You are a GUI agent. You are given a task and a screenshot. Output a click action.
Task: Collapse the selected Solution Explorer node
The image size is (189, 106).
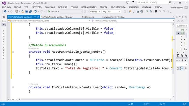pyautogui.click(x=178, y=33)
